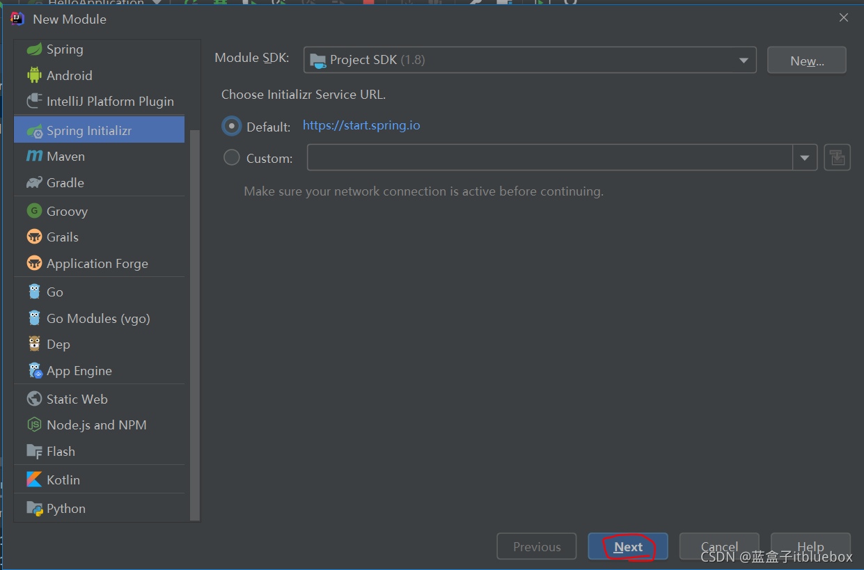Open the Module SDK dropdown
This screenshot has height=570, width=864.
pyautogui.click(x=530, y=60)
